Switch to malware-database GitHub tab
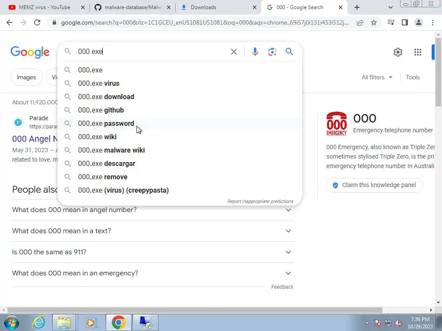 pyautogui.click(x=133, y=7)
